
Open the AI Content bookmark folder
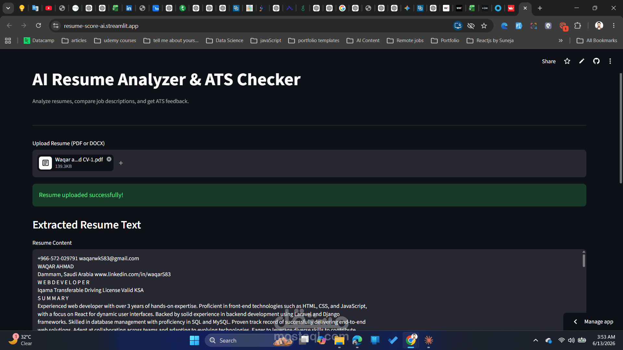pyautogui.click(x=363, y=41)
